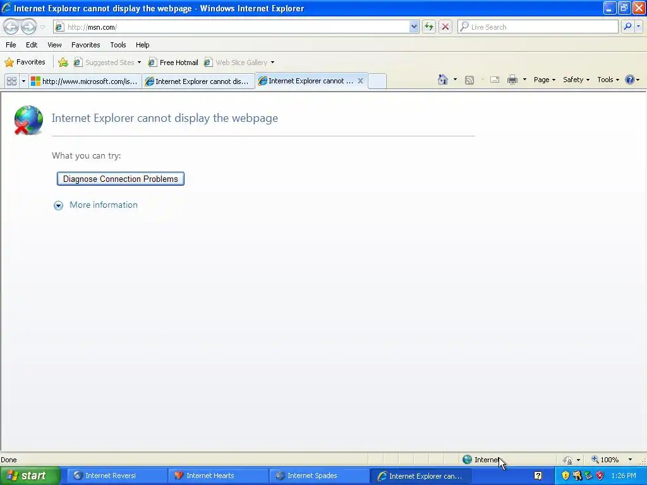Open the View menu
The width and height of the screenshot is (647, 485).
pos(54,45)
